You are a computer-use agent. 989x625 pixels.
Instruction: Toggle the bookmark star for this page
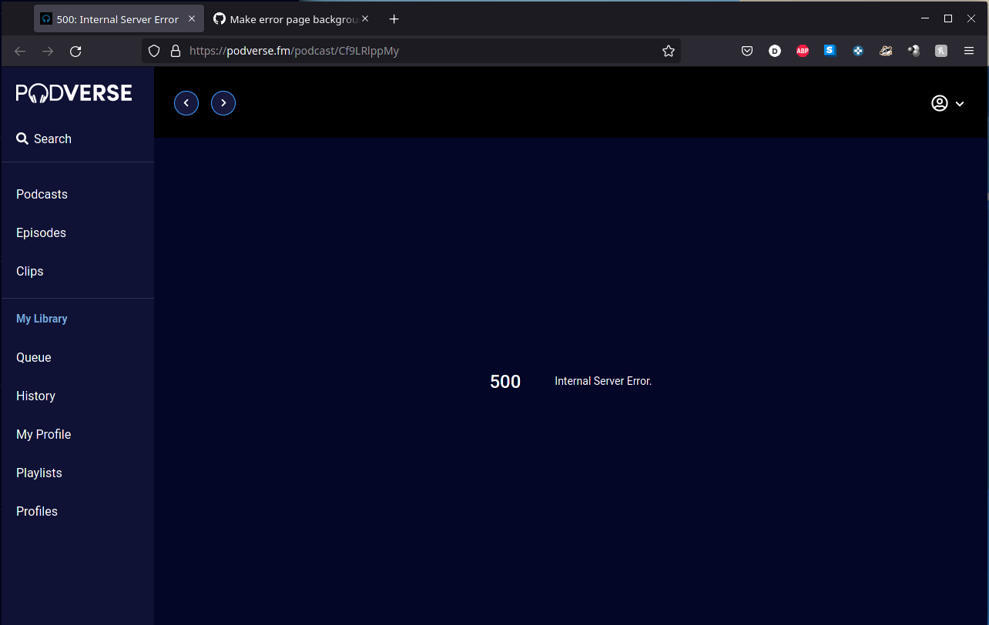tap(668, 51)
